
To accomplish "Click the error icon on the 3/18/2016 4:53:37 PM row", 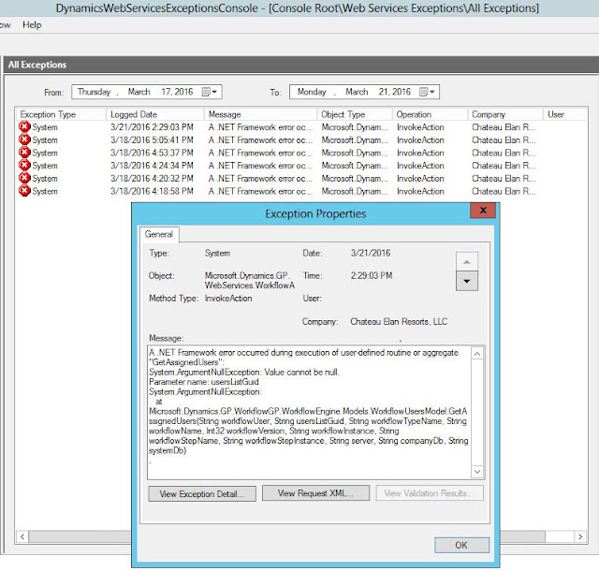I will (24, 153).
